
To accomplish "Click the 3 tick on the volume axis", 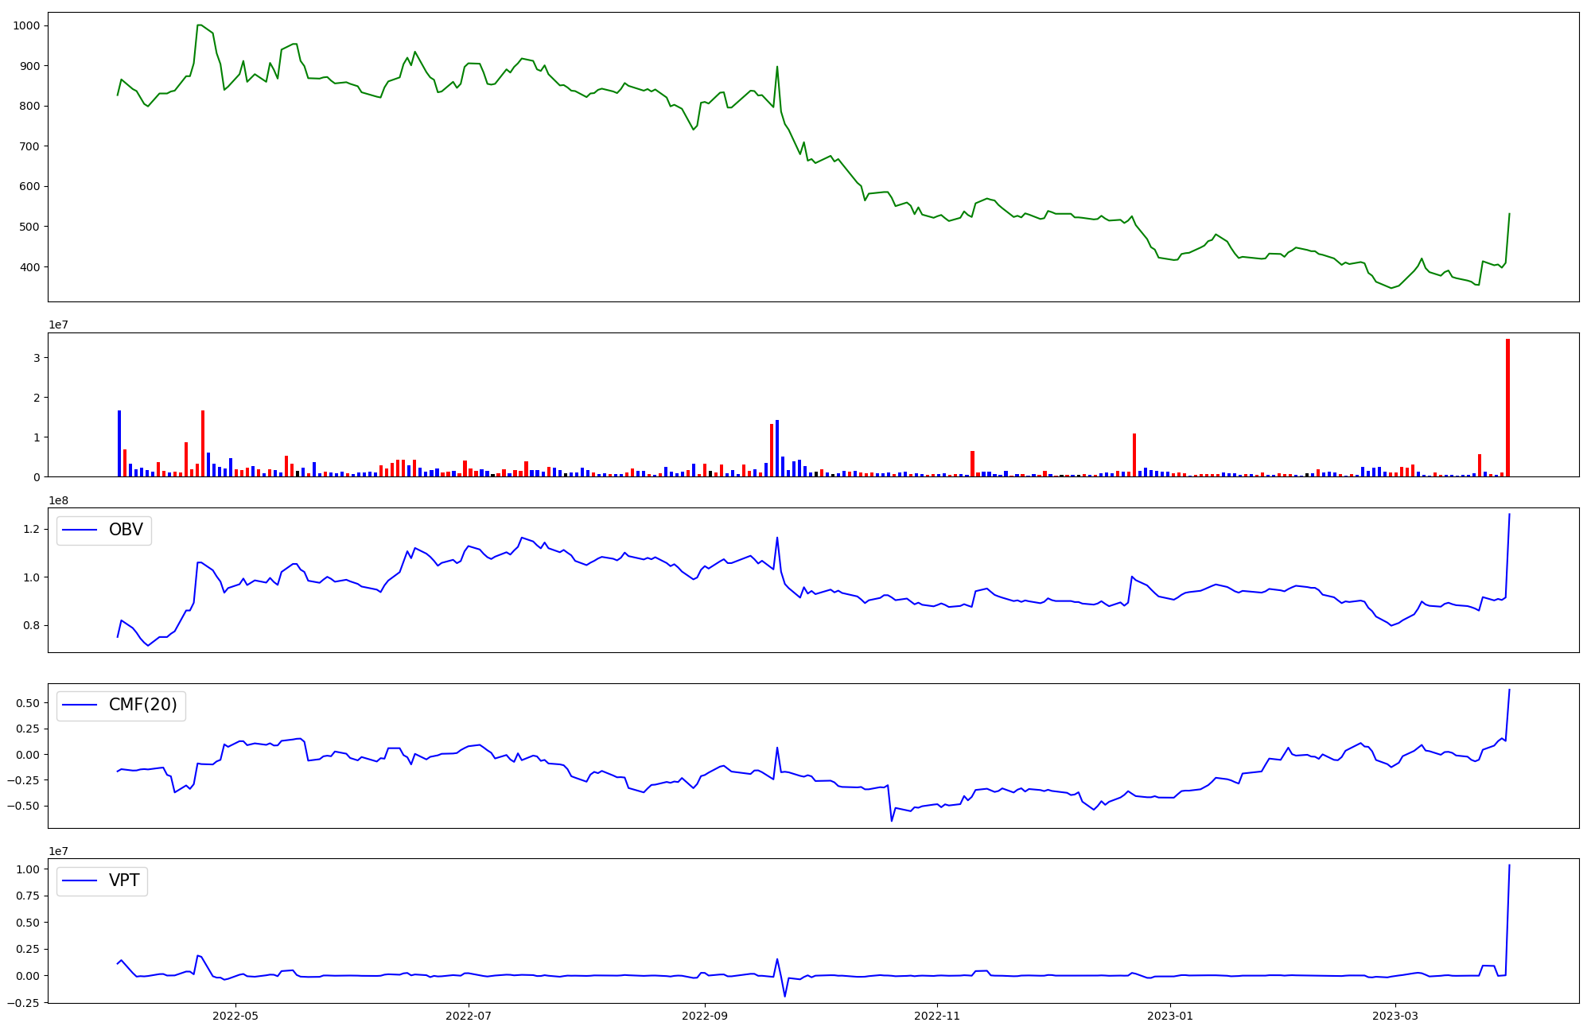I will tap(37, 358).
